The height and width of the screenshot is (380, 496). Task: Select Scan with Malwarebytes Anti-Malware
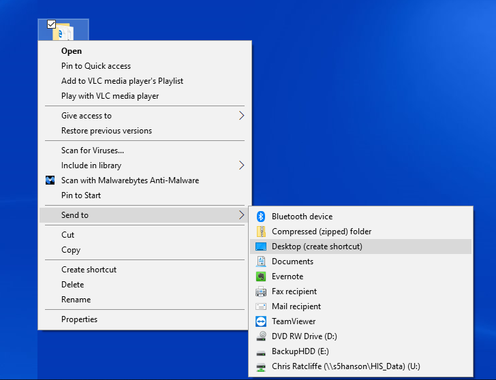(x=145, y=180)
